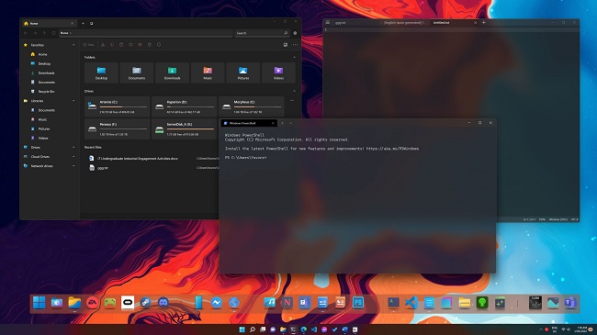Viewport: 597px width, 335px height.
Task: Click the up arrow in Files navigation
Action: (44, 33)
